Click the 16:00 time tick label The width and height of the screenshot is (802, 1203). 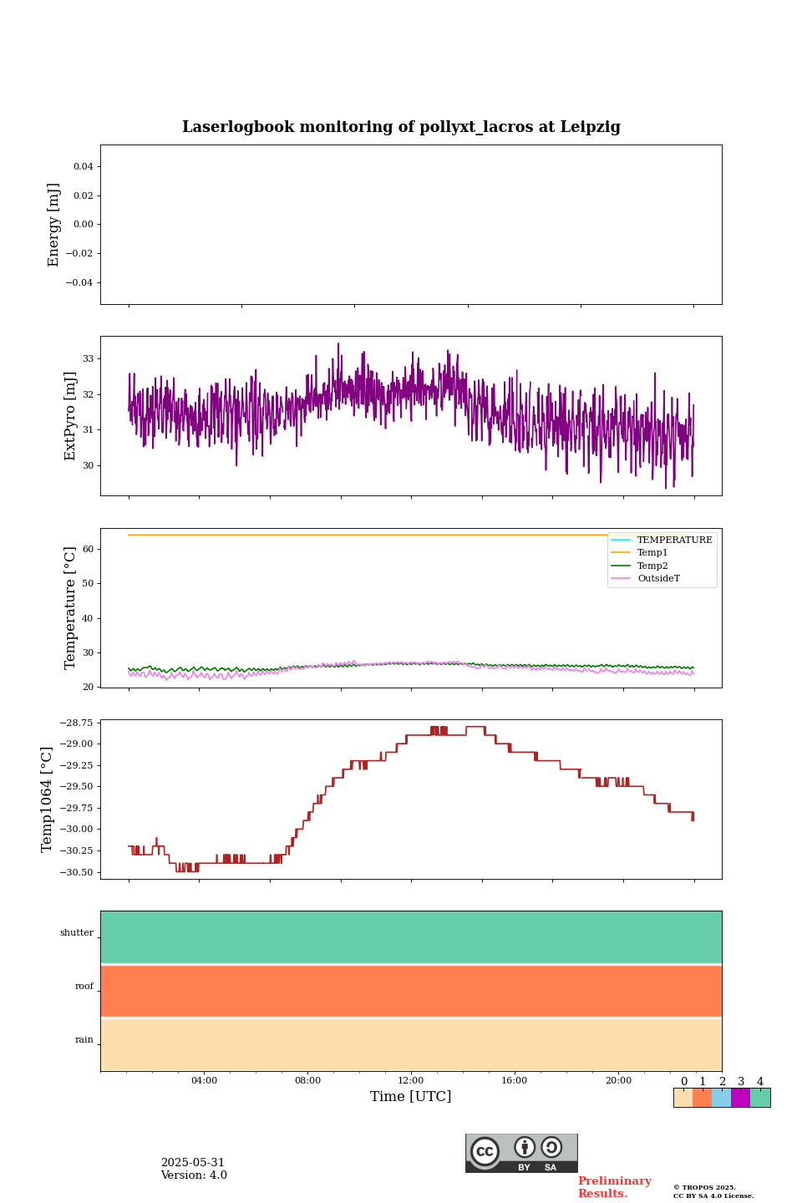tap(515, 1080)
